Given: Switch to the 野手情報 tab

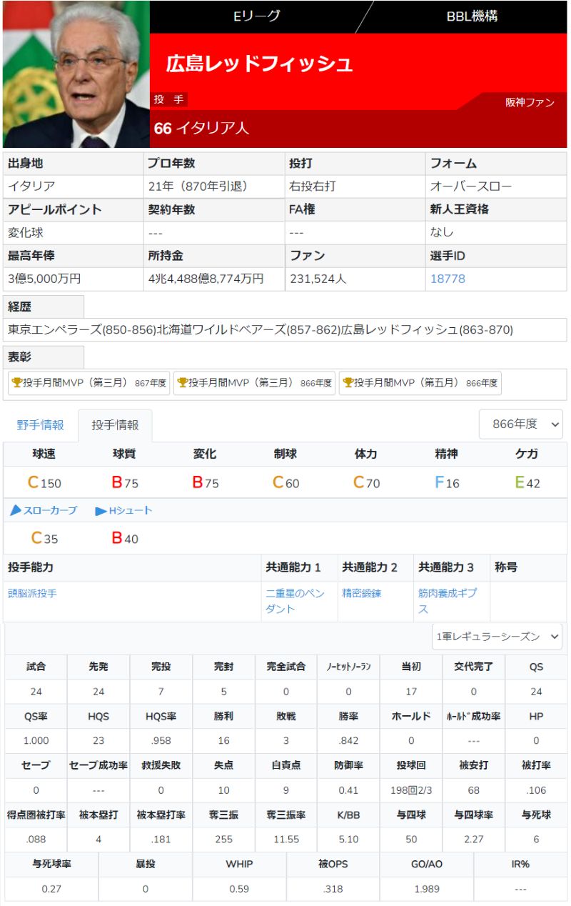Looking at the screenshot, I should (40, 425).
